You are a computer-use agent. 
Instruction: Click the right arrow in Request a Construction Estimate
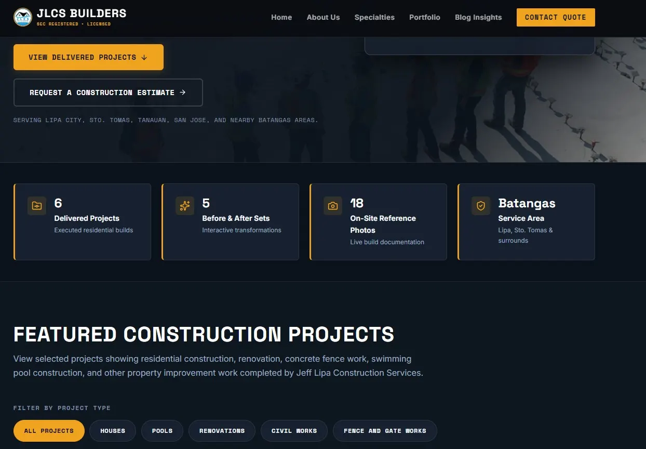(183, 93)
